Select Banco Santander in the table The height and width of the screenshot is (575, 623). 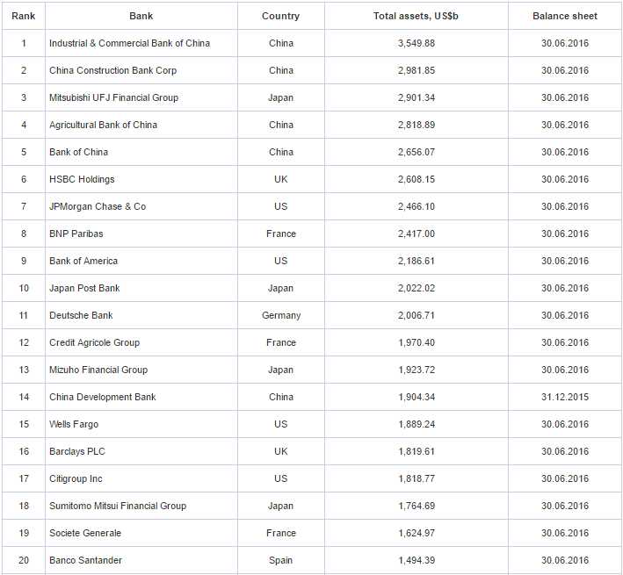85,560
